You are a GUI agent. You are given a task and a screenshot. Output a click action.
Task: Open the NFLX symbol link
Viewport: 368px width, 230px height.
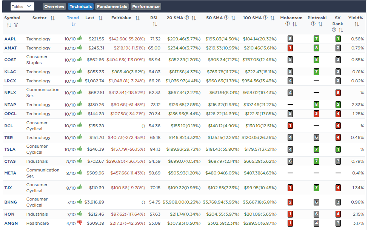[x=10, y=93]
